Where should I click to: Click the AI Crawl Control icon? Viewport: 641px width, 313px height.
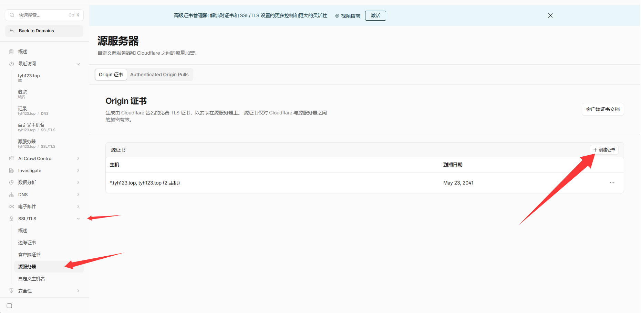pyautogui.click(x=11, y=158)
